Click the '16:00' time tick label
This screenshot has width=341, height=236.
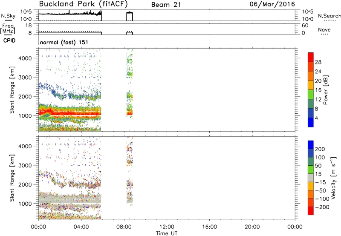click(x=209, y=227)
